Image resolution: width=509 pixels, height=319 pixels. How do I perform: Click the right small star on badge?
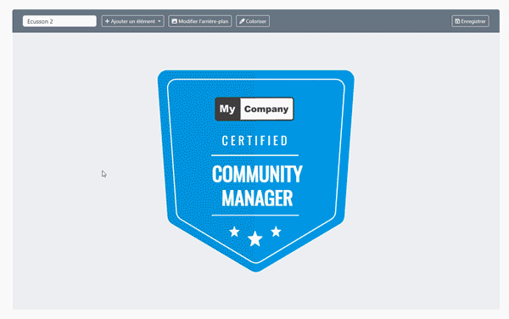[276, 232]
